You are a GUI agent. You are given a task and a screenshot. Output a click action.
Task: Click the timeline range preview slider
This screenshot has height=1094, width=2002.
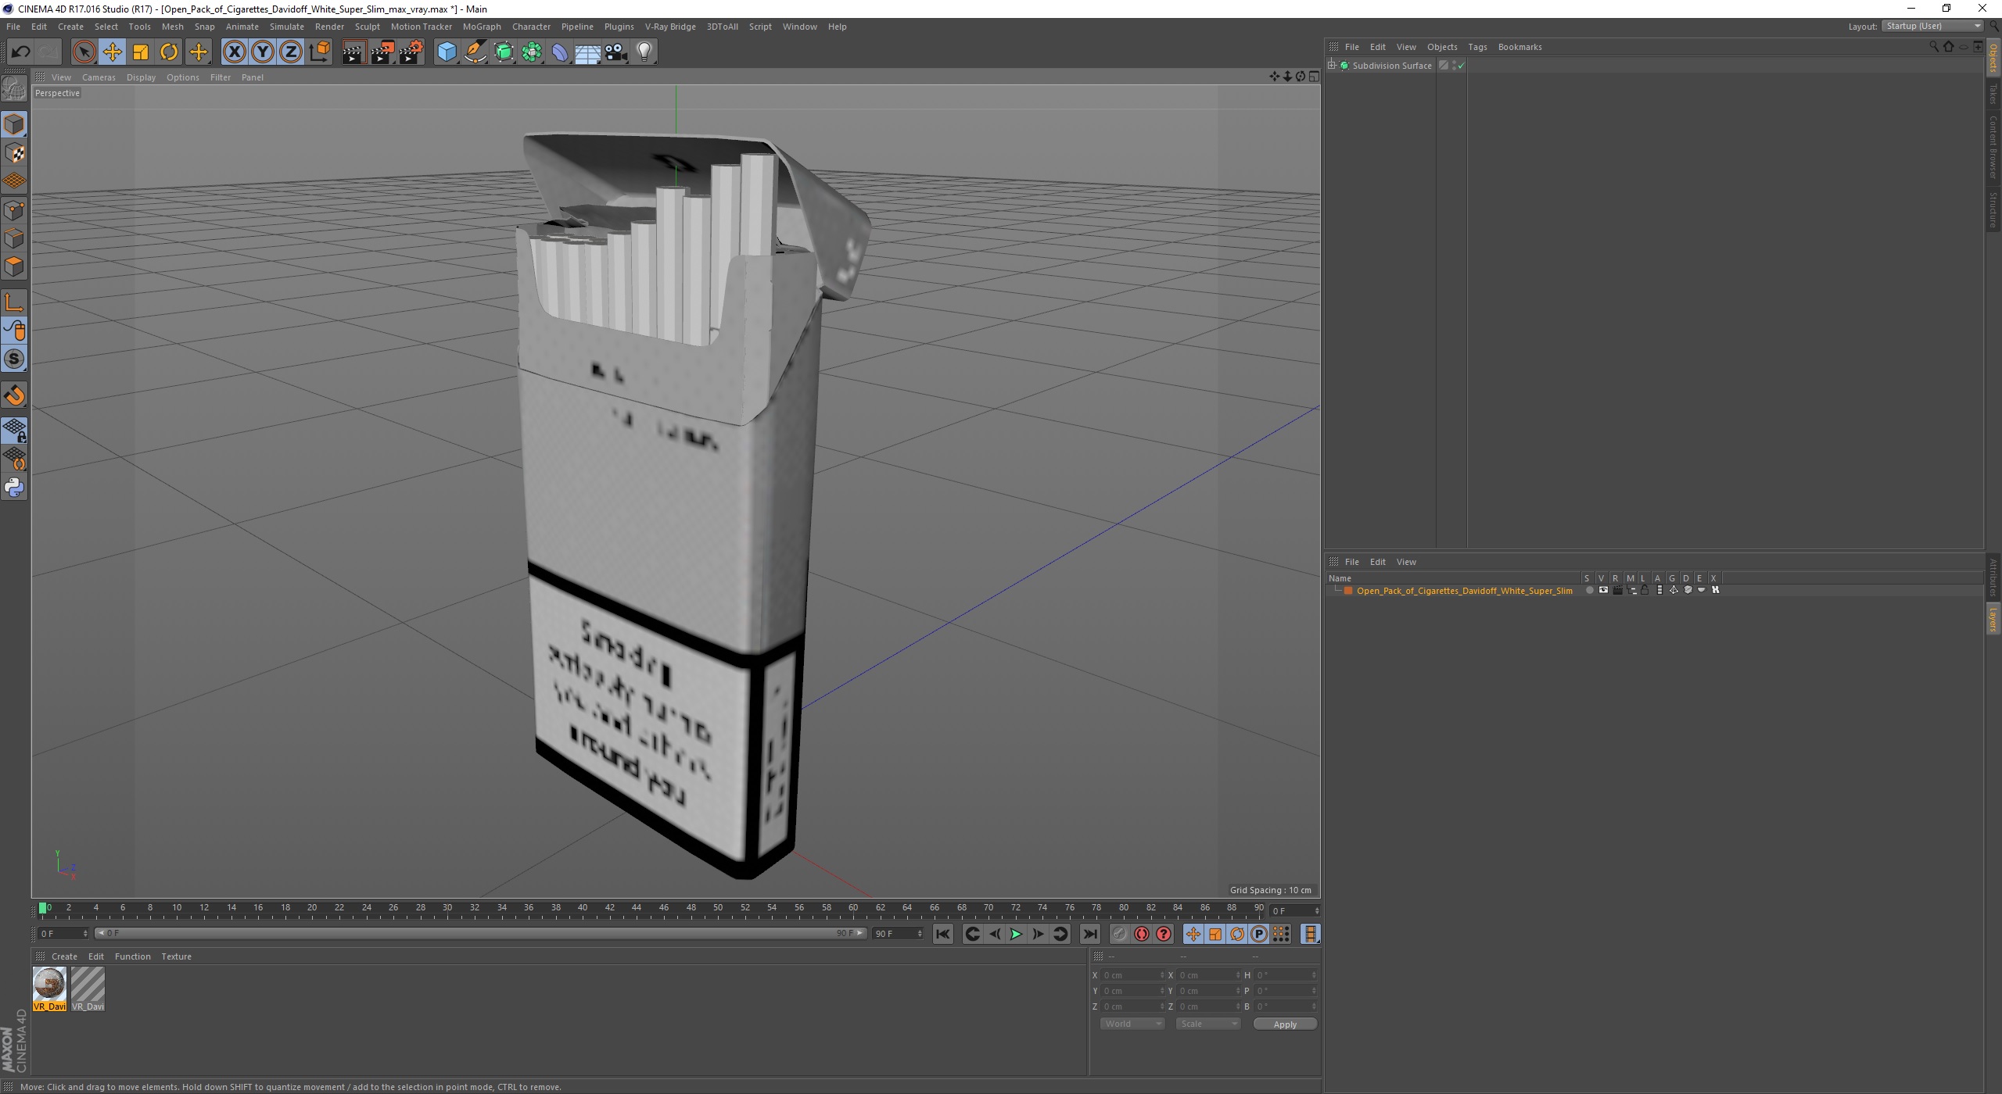480,934
